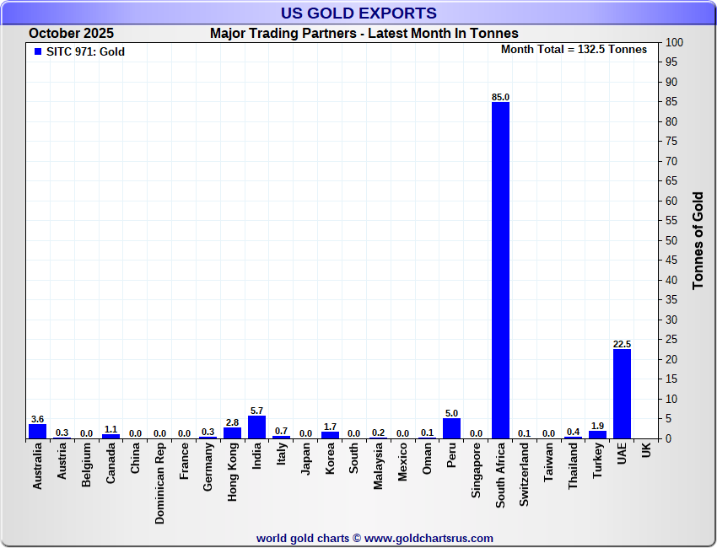The image size is (717, 548).
Task: Click the Korea axis label
Action: click(330, 459)
